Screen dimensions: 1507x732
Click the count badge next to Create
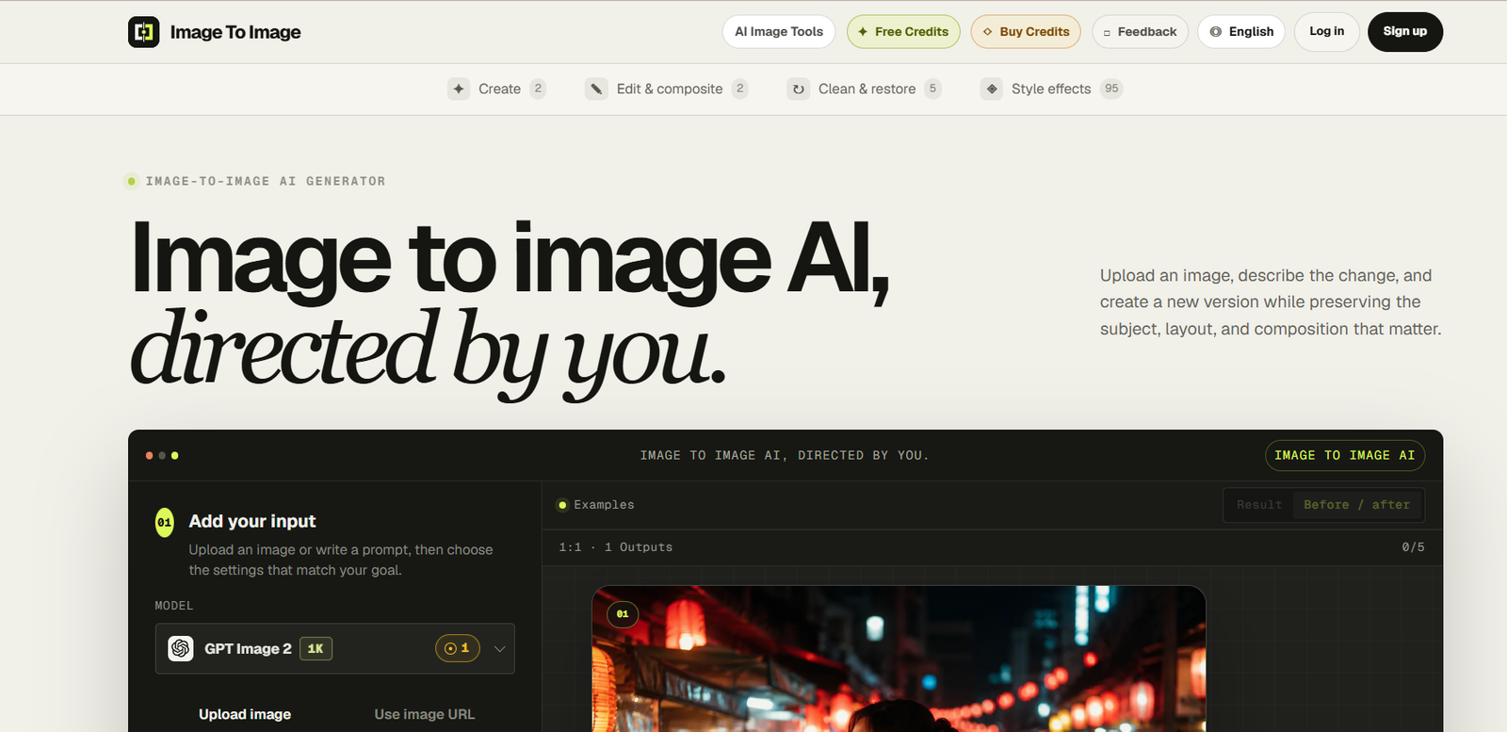tap(538, 89)
